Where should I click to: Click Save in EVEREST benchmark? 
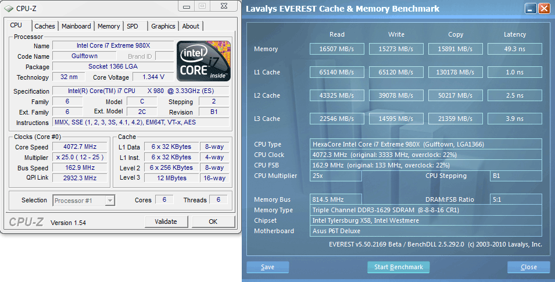[267, 267]
